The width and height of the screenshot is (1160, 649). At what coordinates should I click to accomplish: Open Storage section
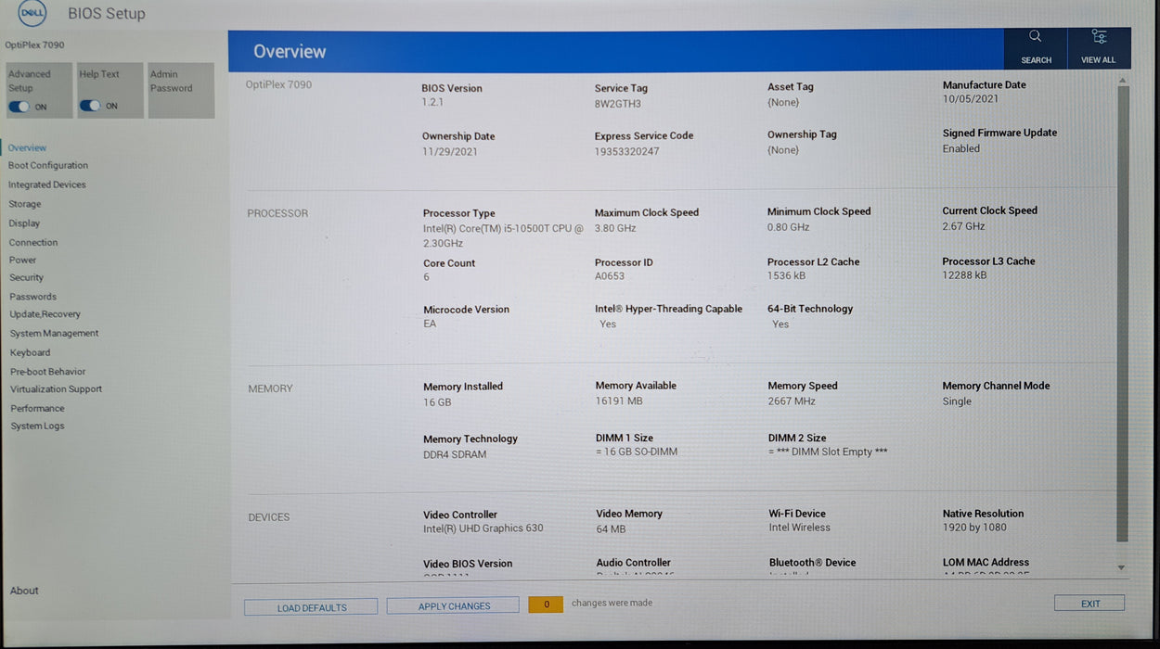pos(25,204)
